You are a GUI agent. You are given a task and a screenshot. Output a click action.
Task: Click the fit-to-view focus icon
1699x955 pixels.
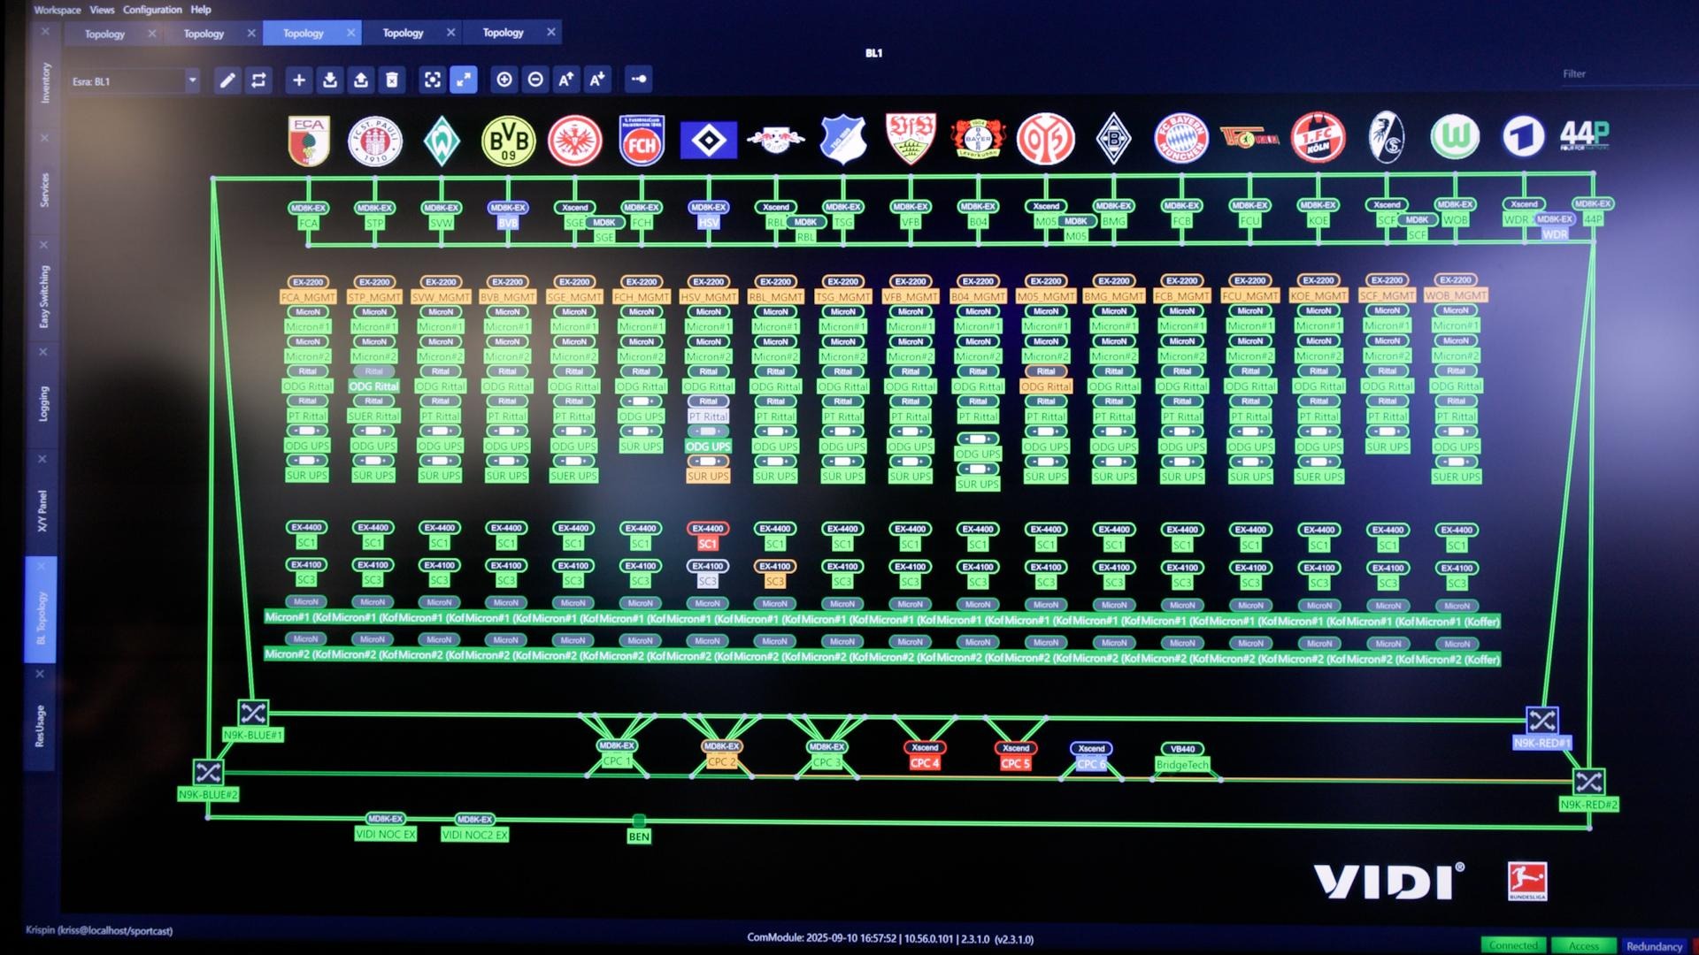[432, 80]
